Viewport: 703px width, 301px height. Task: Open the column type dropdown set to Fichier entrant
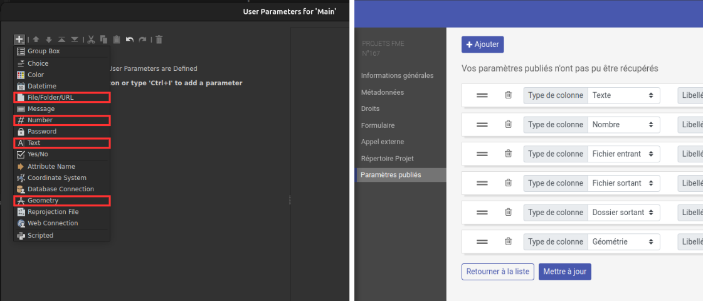(623, 154)
